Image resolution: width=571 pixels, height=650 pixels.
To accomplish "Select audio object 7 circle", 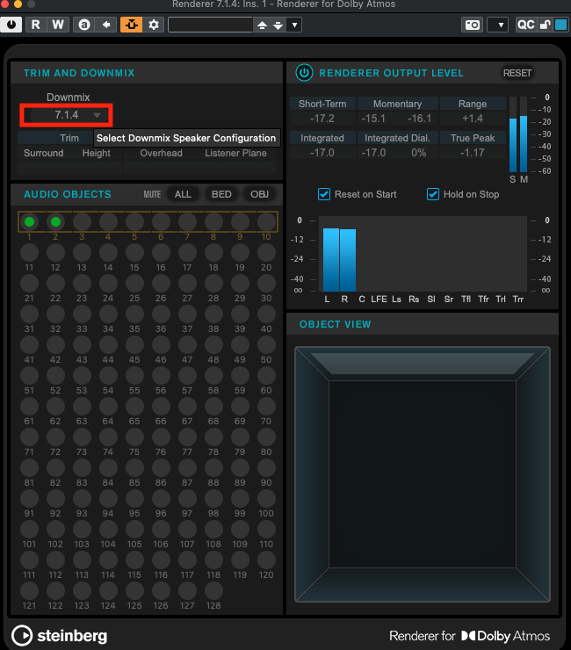I will point(187,221).
